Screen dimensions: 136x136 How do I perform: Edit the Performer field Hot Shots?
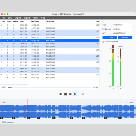point(122,29)
